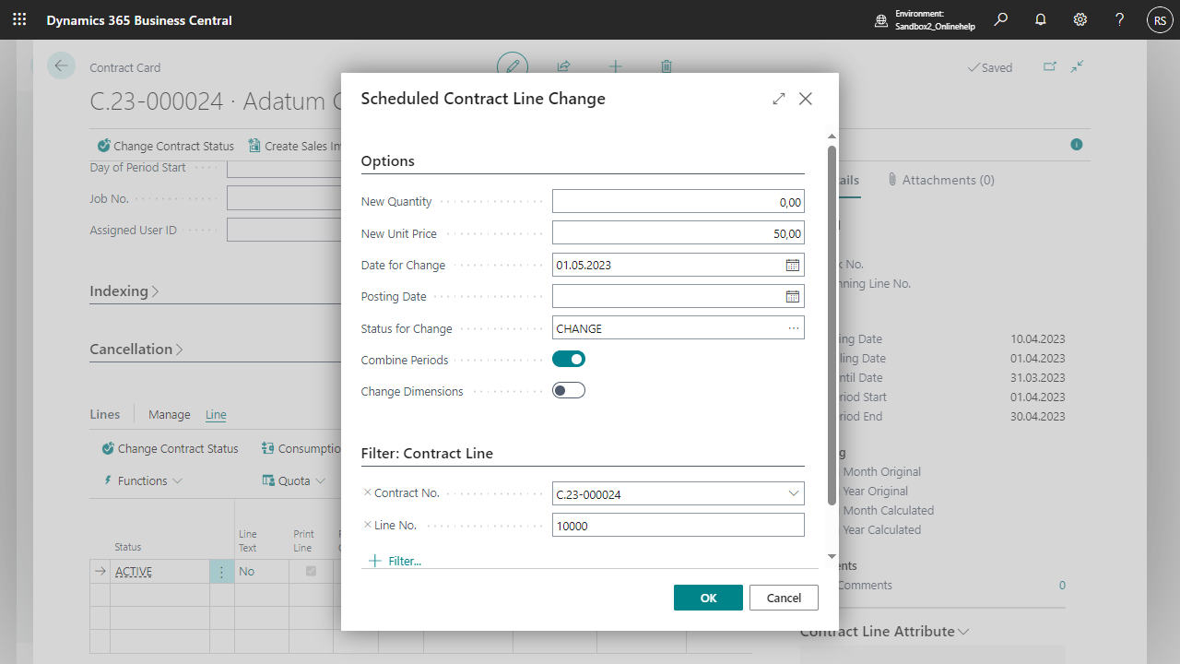Screen dimensions: 1180x664
Task: Click the search magnifier icon
Action: click(x=1001, y=19)
